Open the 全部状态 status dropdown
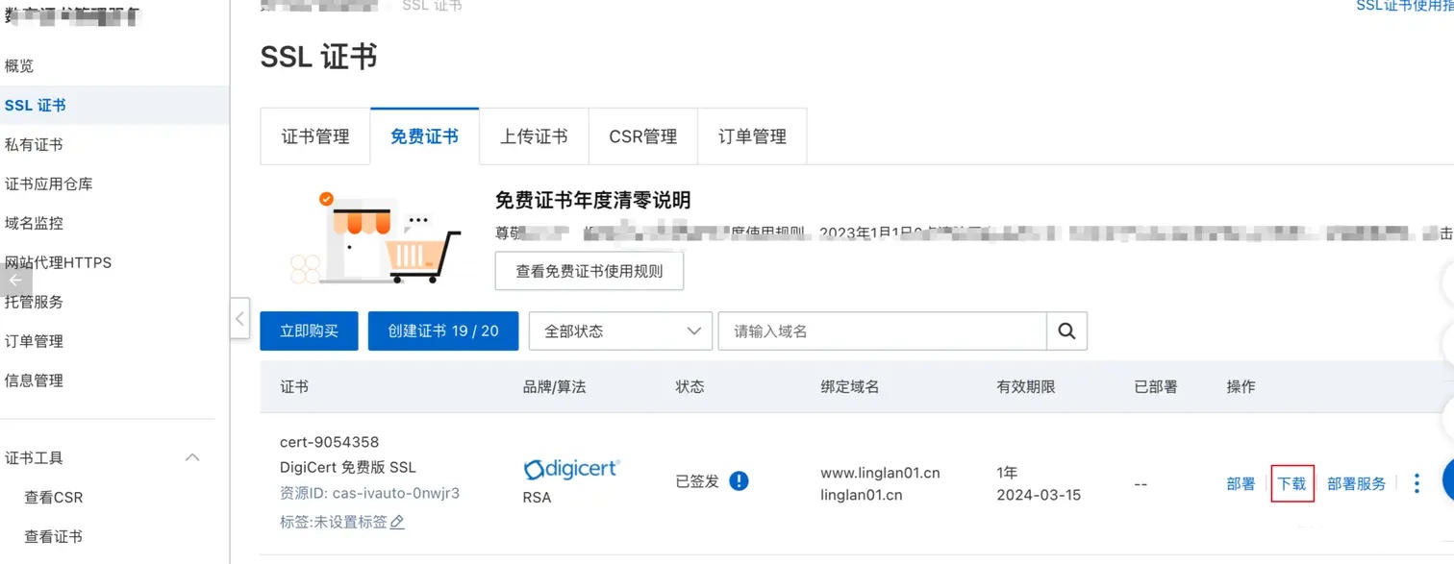The width and height of the screenshot is (1454, 564). 620,331
